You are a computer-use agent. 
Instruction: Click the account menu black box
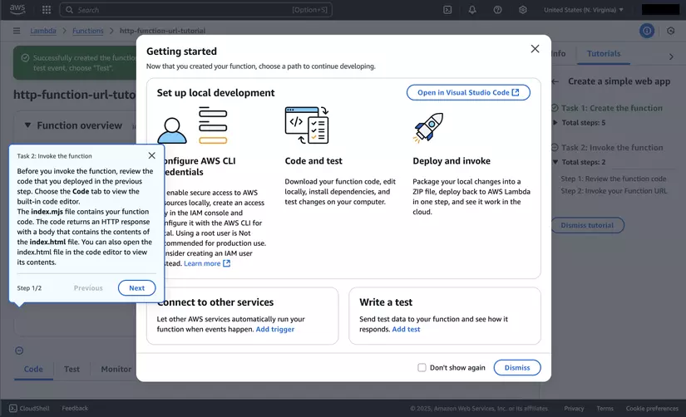pyautogui.click(x=660, y=10)
